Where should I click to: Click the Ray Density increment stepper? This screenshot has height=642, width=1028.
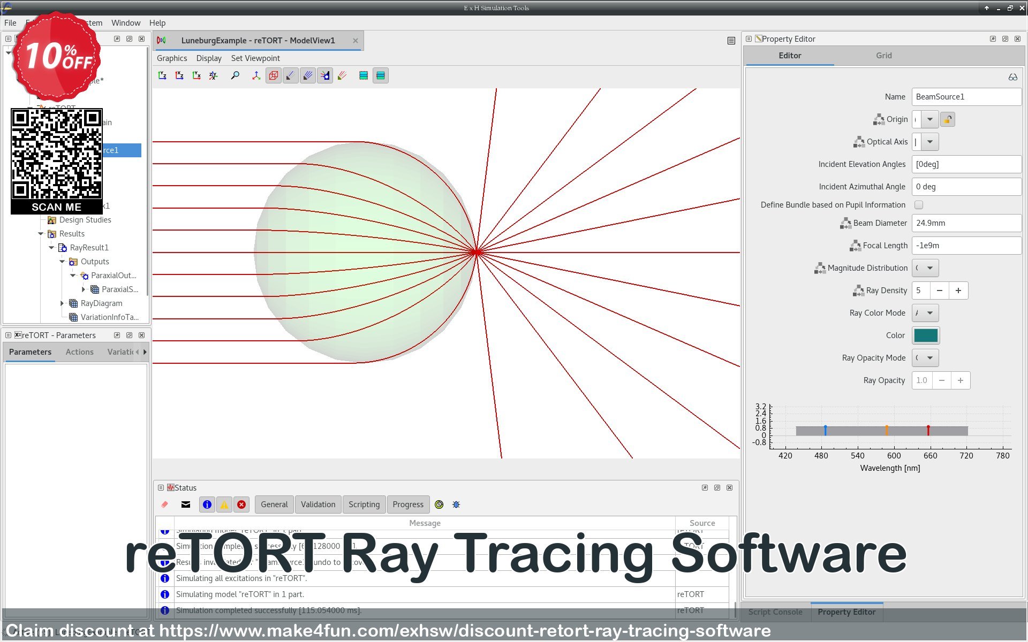click(959, 290)
